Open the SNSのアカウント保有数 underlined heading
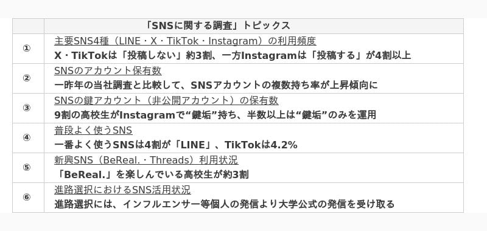The image size is (487, 231). coord(108,71)
